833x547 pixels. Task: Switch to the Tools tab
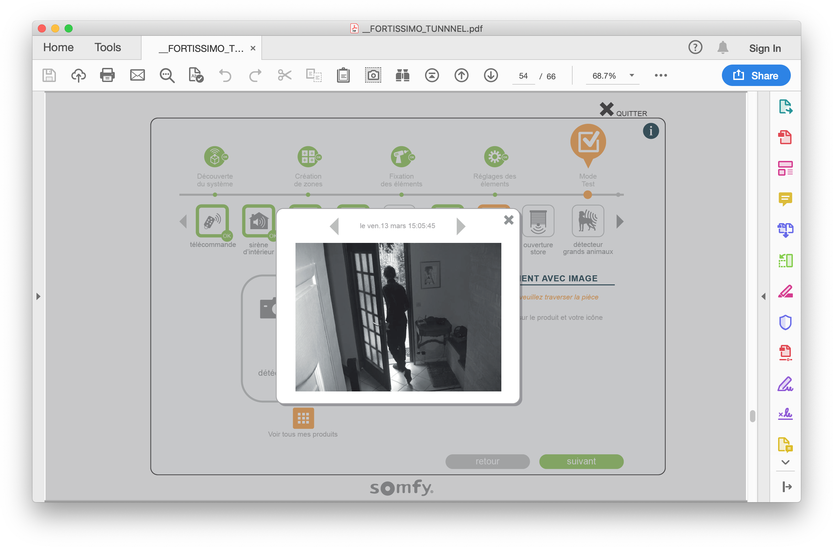click(107, 48)
